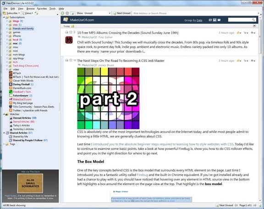This screenshot has width=264, height=209.
Task: Open the Favorites menu
Action: click(42, 9)
